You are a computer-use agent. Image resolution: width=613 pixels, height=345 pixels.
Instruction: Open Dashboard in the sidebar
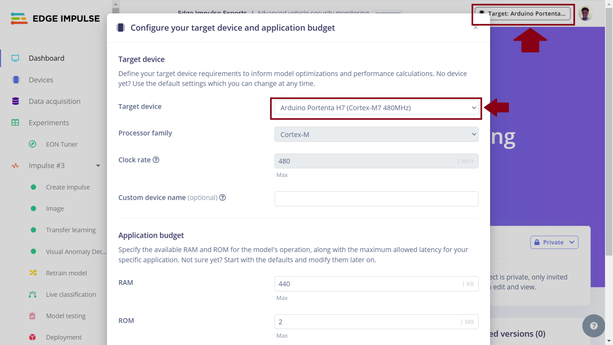click(46, 58)
